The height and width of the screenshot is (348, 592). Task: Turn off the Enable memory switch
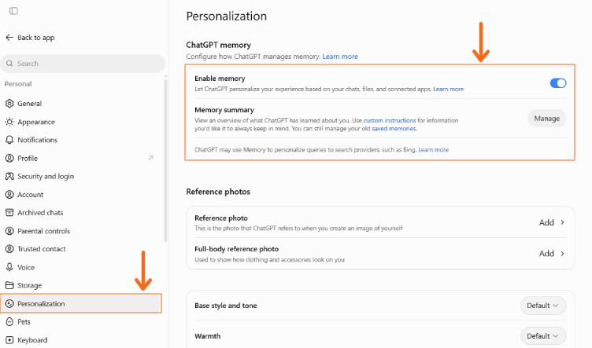pos(557,82)
